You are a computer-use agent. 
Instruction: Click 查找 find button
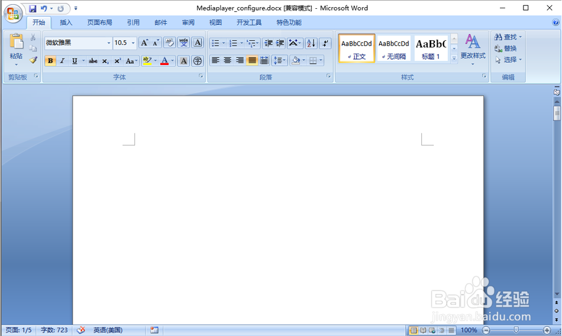[x=508, y=37]
